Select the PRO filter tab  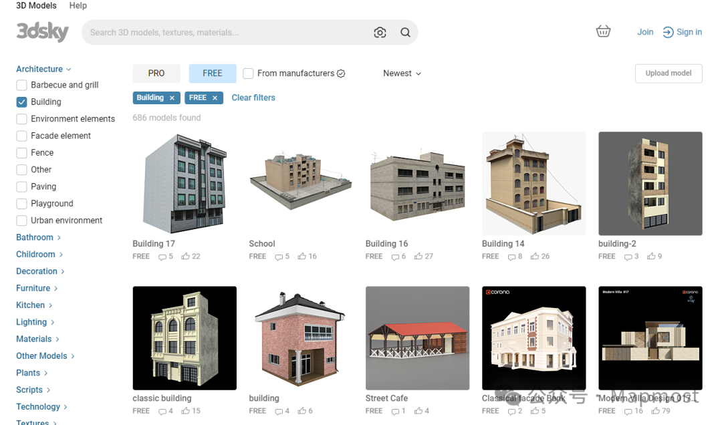(x=156, y=74)
